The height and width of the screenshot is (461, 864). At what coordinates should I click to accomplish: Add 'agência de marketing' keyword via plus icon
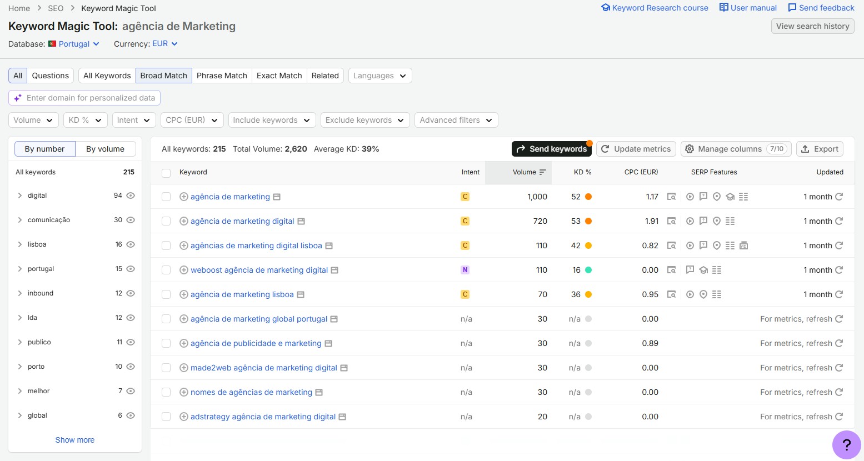click(x=184, y=197)
